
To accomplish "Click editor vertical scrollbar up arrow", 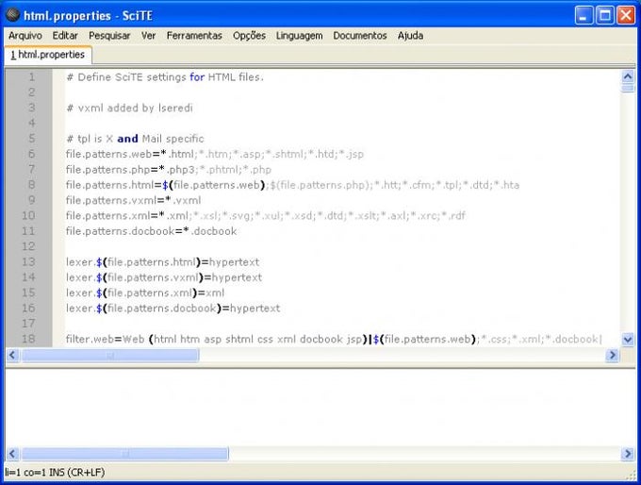I will pos(628,76).
